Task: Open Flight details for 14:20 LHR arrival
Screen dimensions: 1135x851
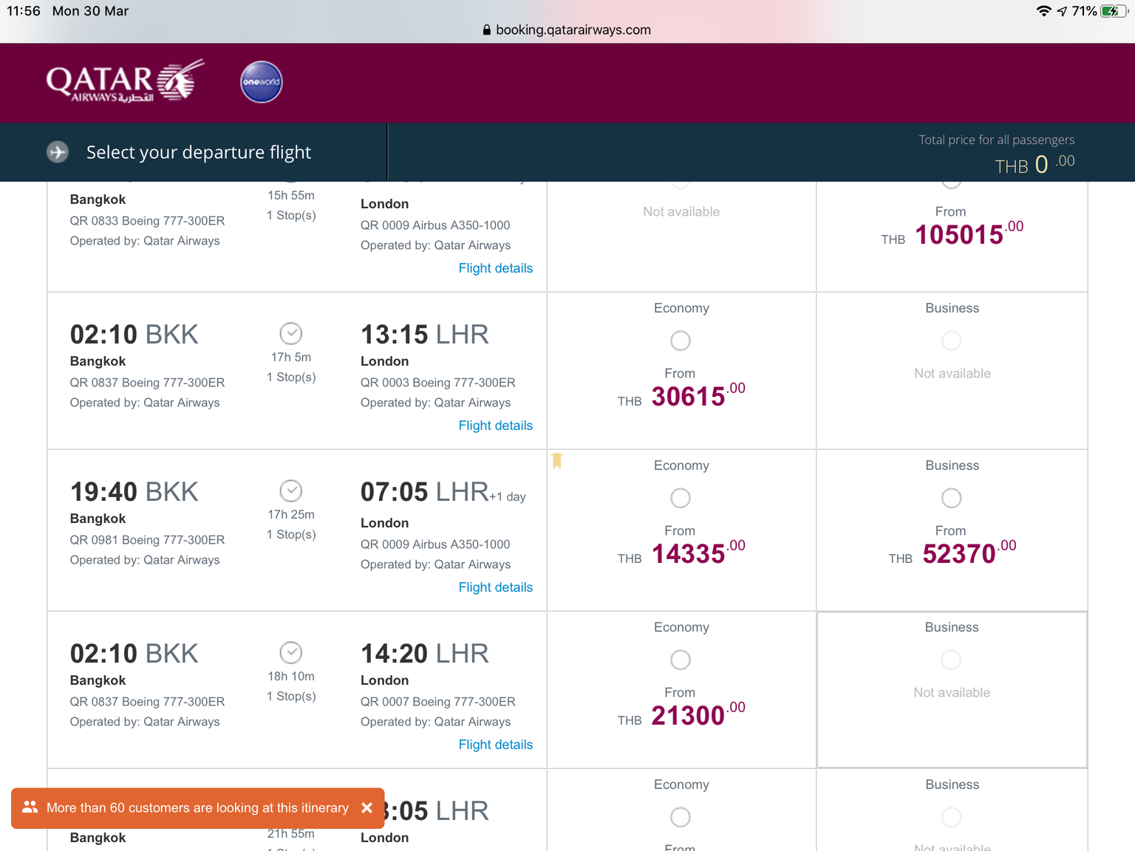Action: 495,745
